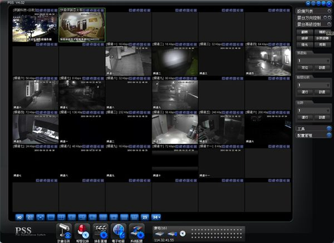This screenshot has height=243, width=334.
Task: Switch to full screen view icon
Action: pyautogui.click(x=40, y=217)
